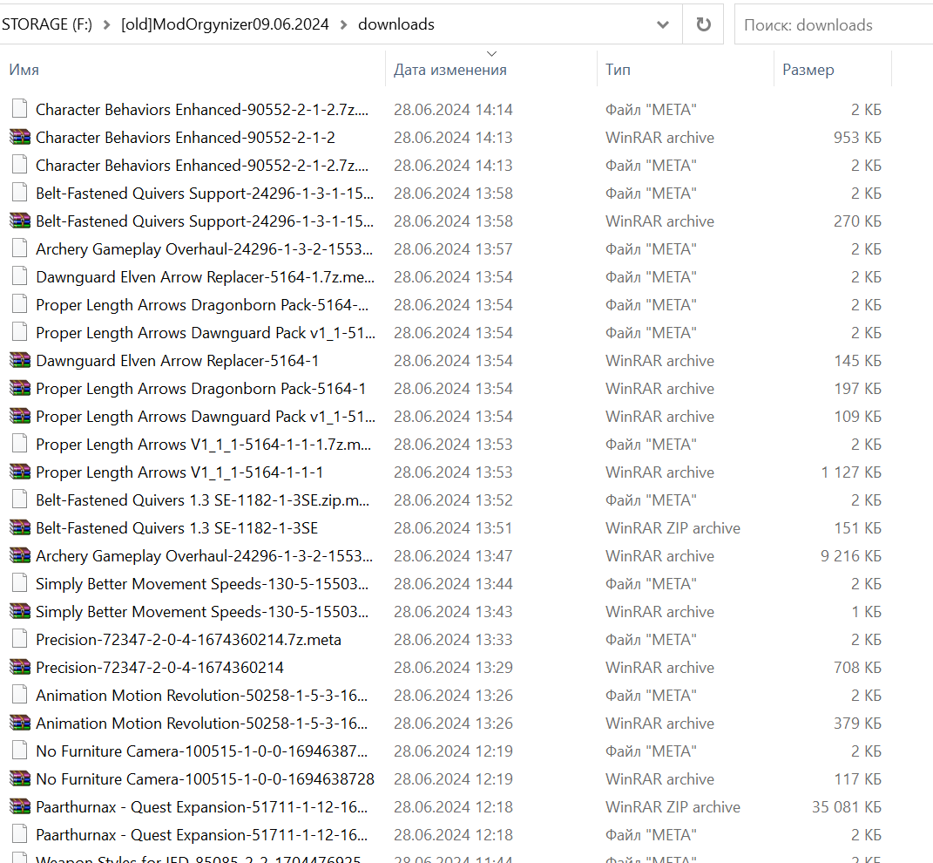Select the WinRAR icon of Belt-Fastened Quivers Support 270 КБ
The image size is (933, 863).
[x=20, y=221]
